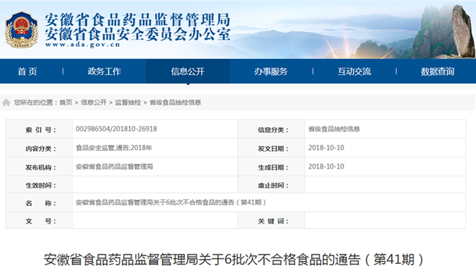
Task: Click the 安徽省食品安全委员会办公室 header text
Action: [137, 33]
